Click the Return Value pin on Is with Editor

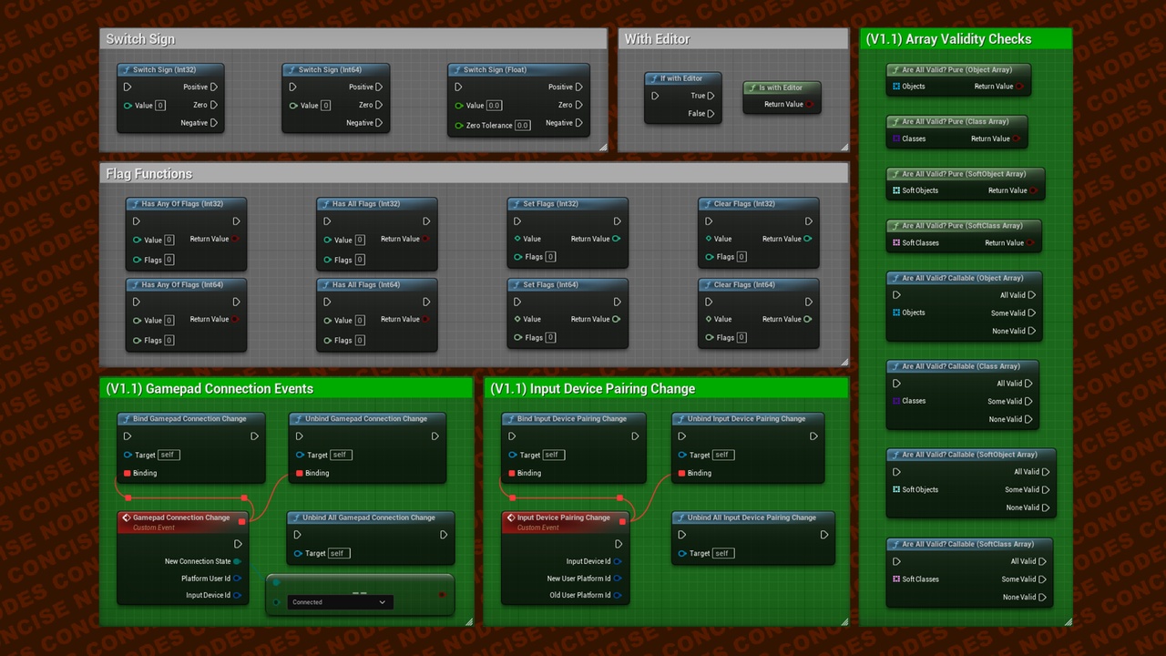tap(810, 105)
